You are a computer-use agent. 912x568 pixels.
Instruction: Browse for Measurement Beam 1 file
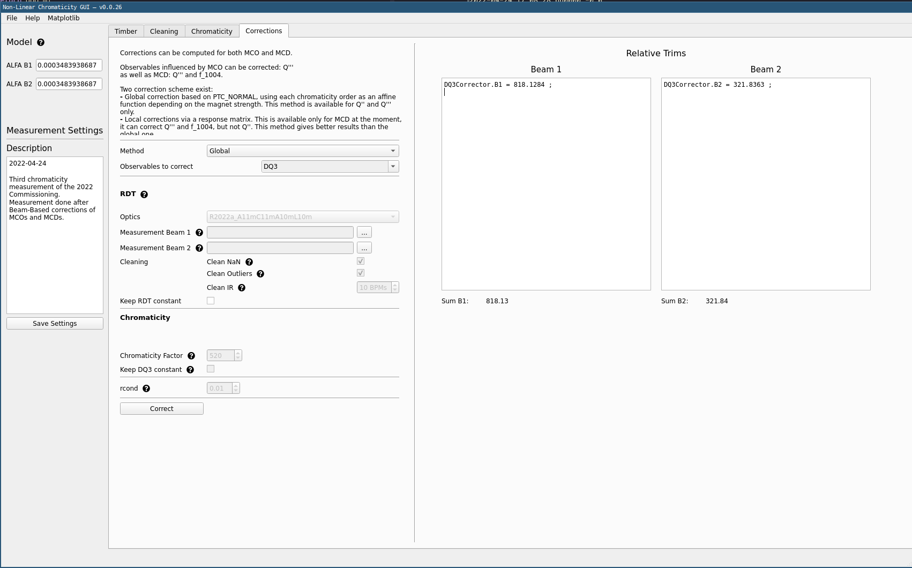[364, 233]
